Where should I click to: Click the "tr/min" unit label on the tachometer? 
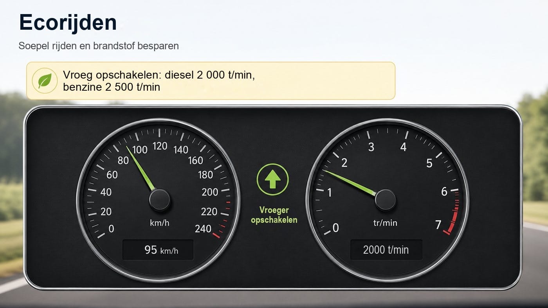click(x=385, y=223)
